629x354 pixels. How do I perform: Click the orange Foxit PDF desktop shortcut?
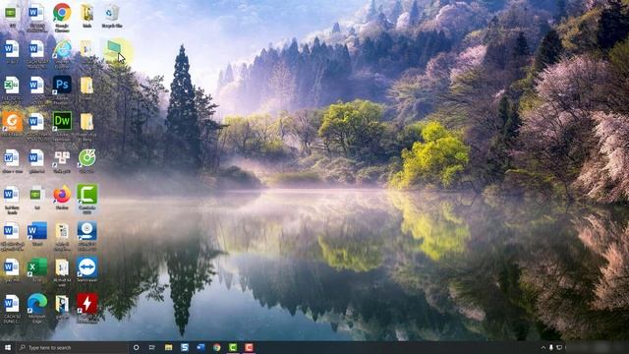pyautogui.click(x=12, y=121)
